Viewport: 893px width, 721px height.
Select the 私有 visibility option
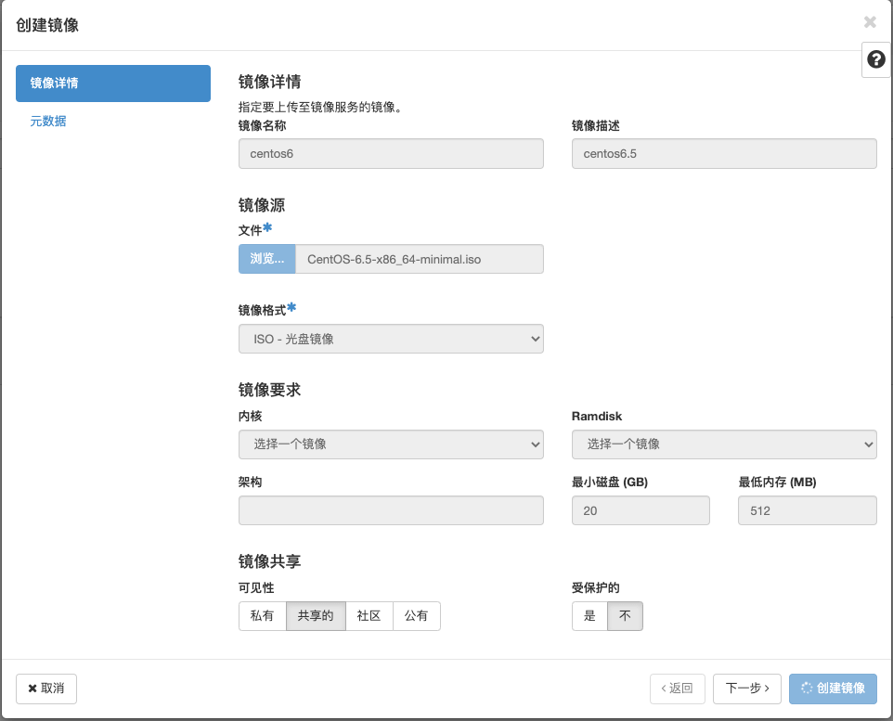262,615
